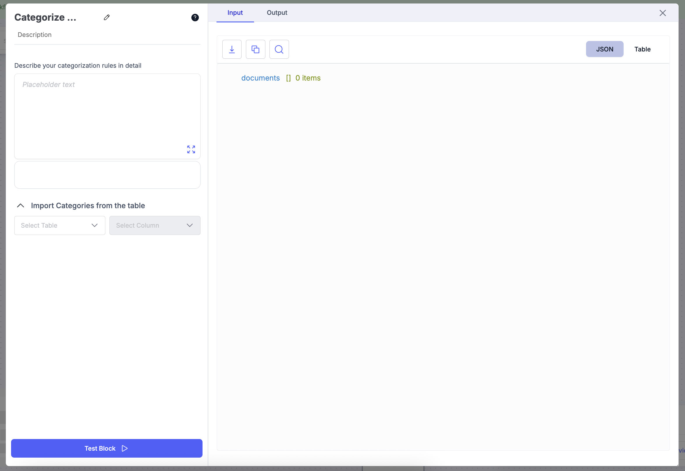Collapse the Import Categories from the table section
685x471 pixels.
point(20,206)
